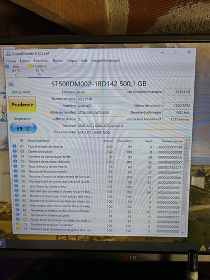
Task: Click the scroll down arrow of attribute list
Action: pyautogui.click(x=183, y=232)
